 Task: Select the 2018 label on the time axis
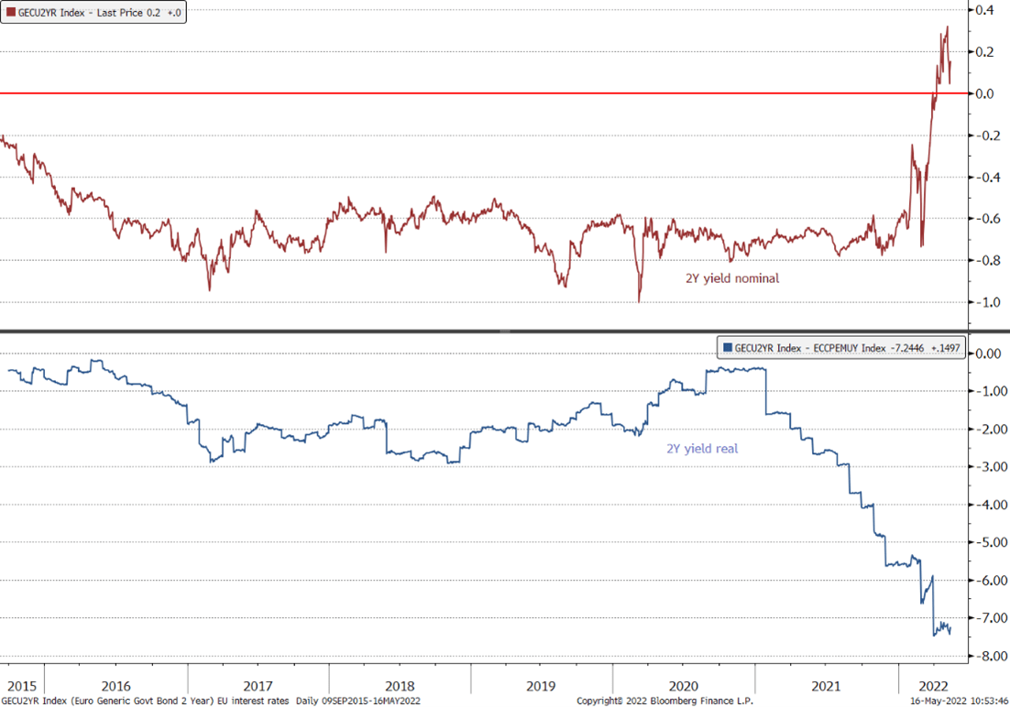[x=400, y=685]
